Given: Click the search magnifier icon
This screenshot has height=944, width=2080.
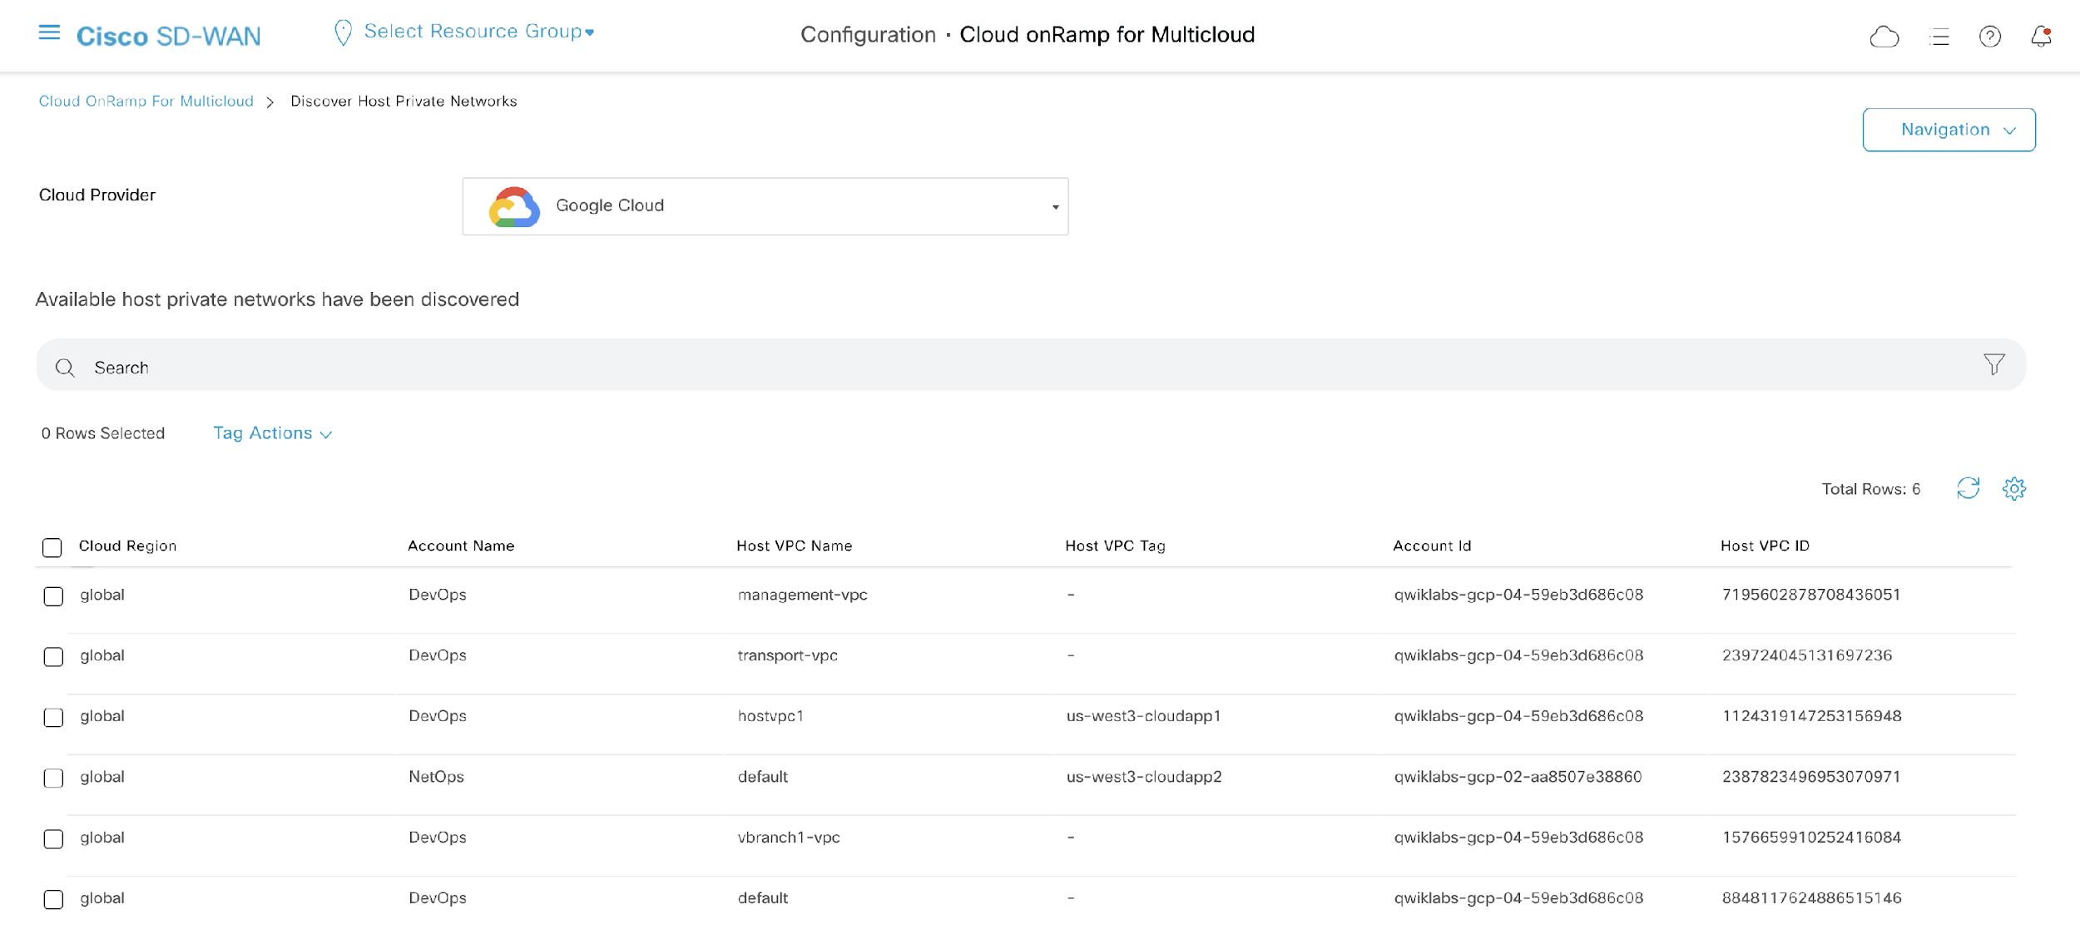Looking at the screenshot, I should point(65,368).
